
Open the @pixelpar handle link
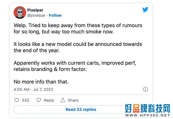click(36, 16)
